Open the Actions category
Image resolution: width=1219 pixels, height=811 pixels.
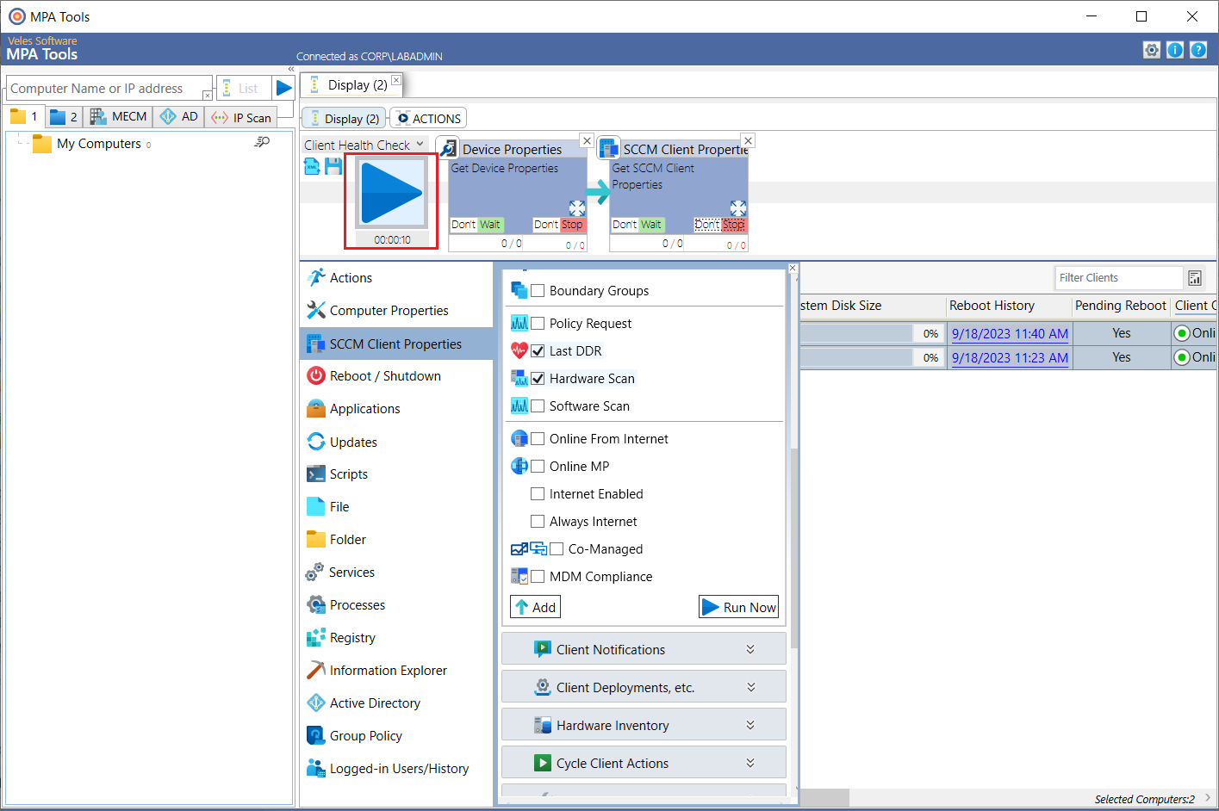(351, 277)
